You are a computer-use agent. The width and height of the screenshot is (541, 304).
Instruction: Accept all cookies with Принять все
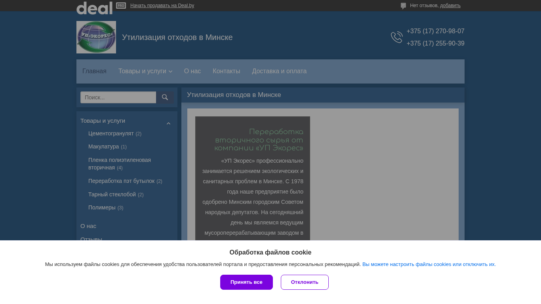pyautogui.click(x=246, y=282)
